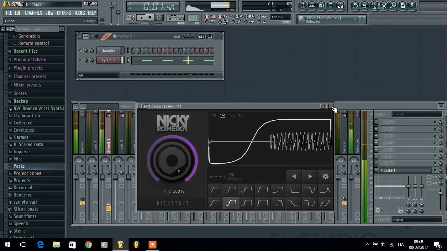Image resolution: width=447 pixels, height=251 pixels.
Task: Open mixer IN (none) dropdown
Action: tap(417, 114)
